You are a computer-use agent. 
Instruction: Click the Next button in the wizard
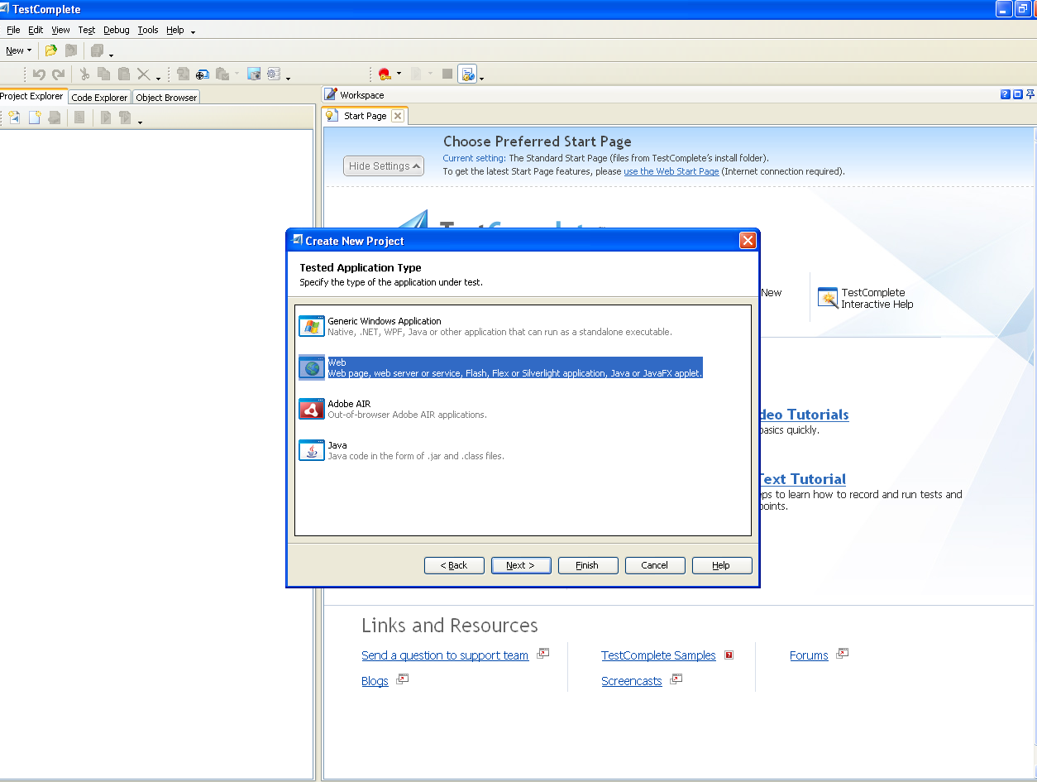point(521,565)
